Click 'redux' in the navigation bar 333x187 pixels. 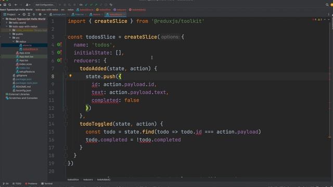(x=71, y=10)
